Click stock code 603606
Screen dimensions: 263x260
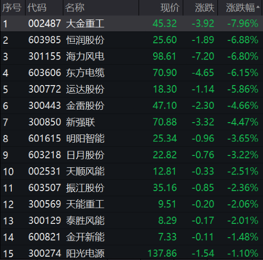coord(44,73)
